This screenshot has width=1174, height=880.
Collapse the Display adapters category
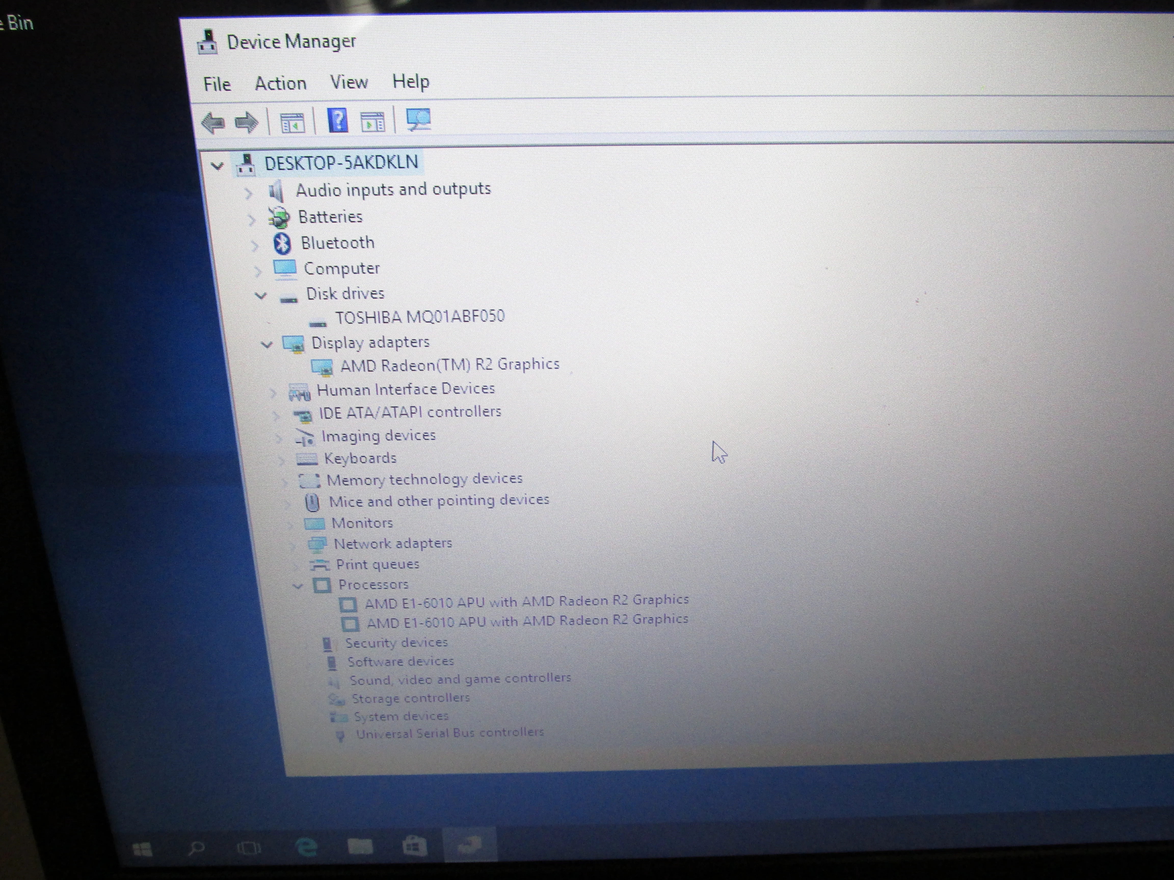pyautogui.click(x=267, y=345)
